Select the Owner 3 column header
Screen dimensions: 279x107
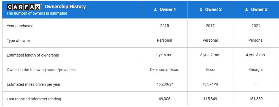pyautogui.click(x=256, y=10)
